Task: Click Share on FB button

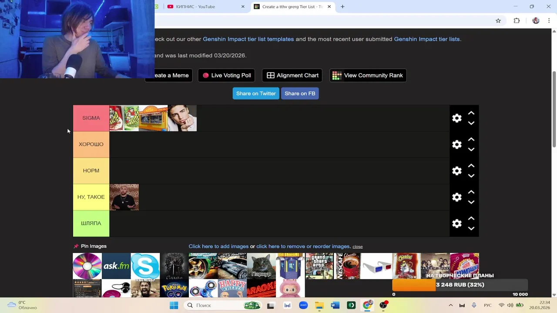Action: [300, 93]
